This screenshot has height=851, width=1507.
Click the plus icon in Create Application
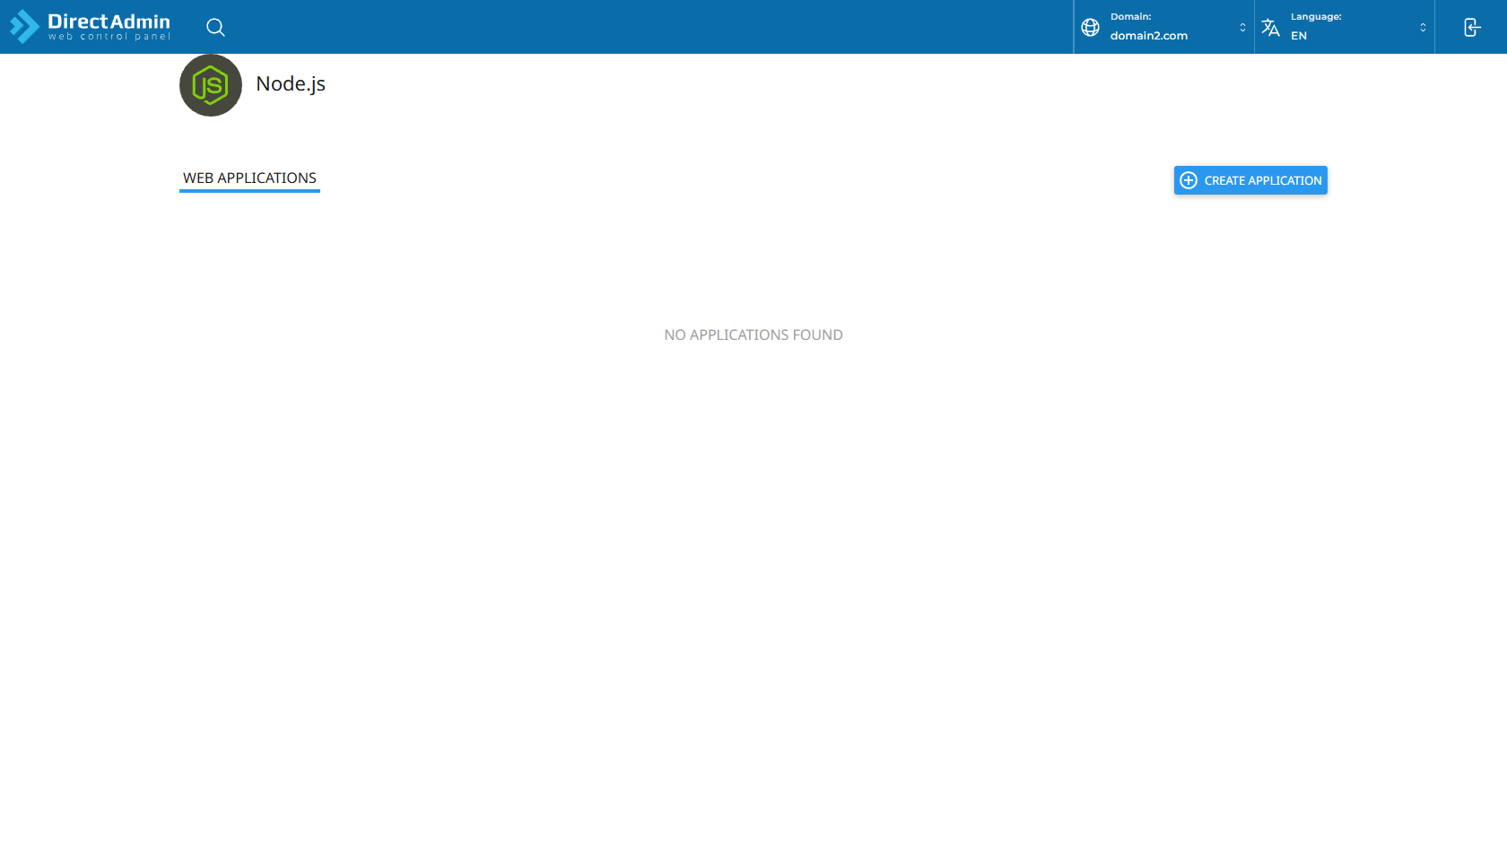tap(1189, 180)
